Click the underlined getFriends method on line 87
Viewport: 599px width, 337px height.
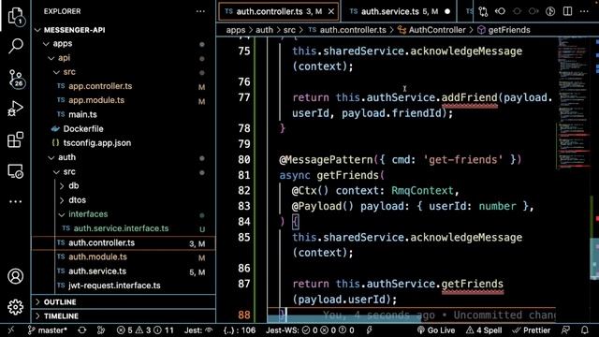point(473,285)
